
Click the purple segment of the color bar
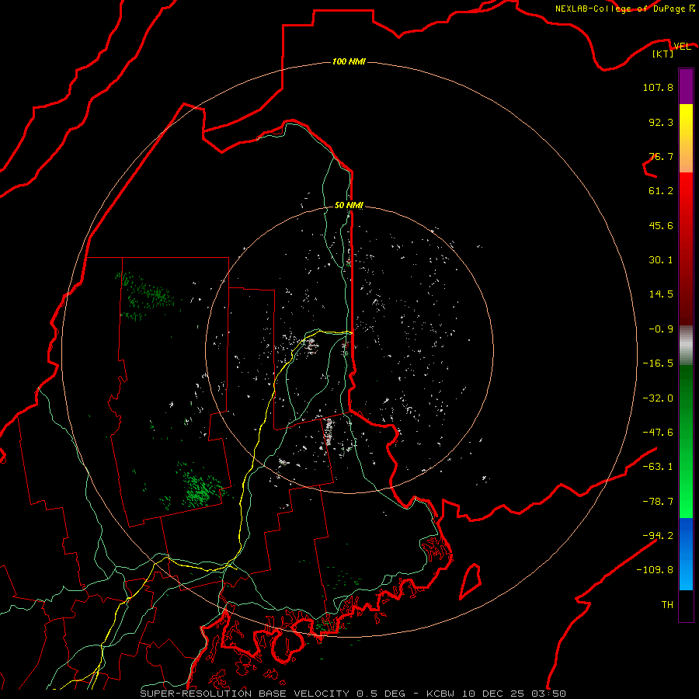686,86
